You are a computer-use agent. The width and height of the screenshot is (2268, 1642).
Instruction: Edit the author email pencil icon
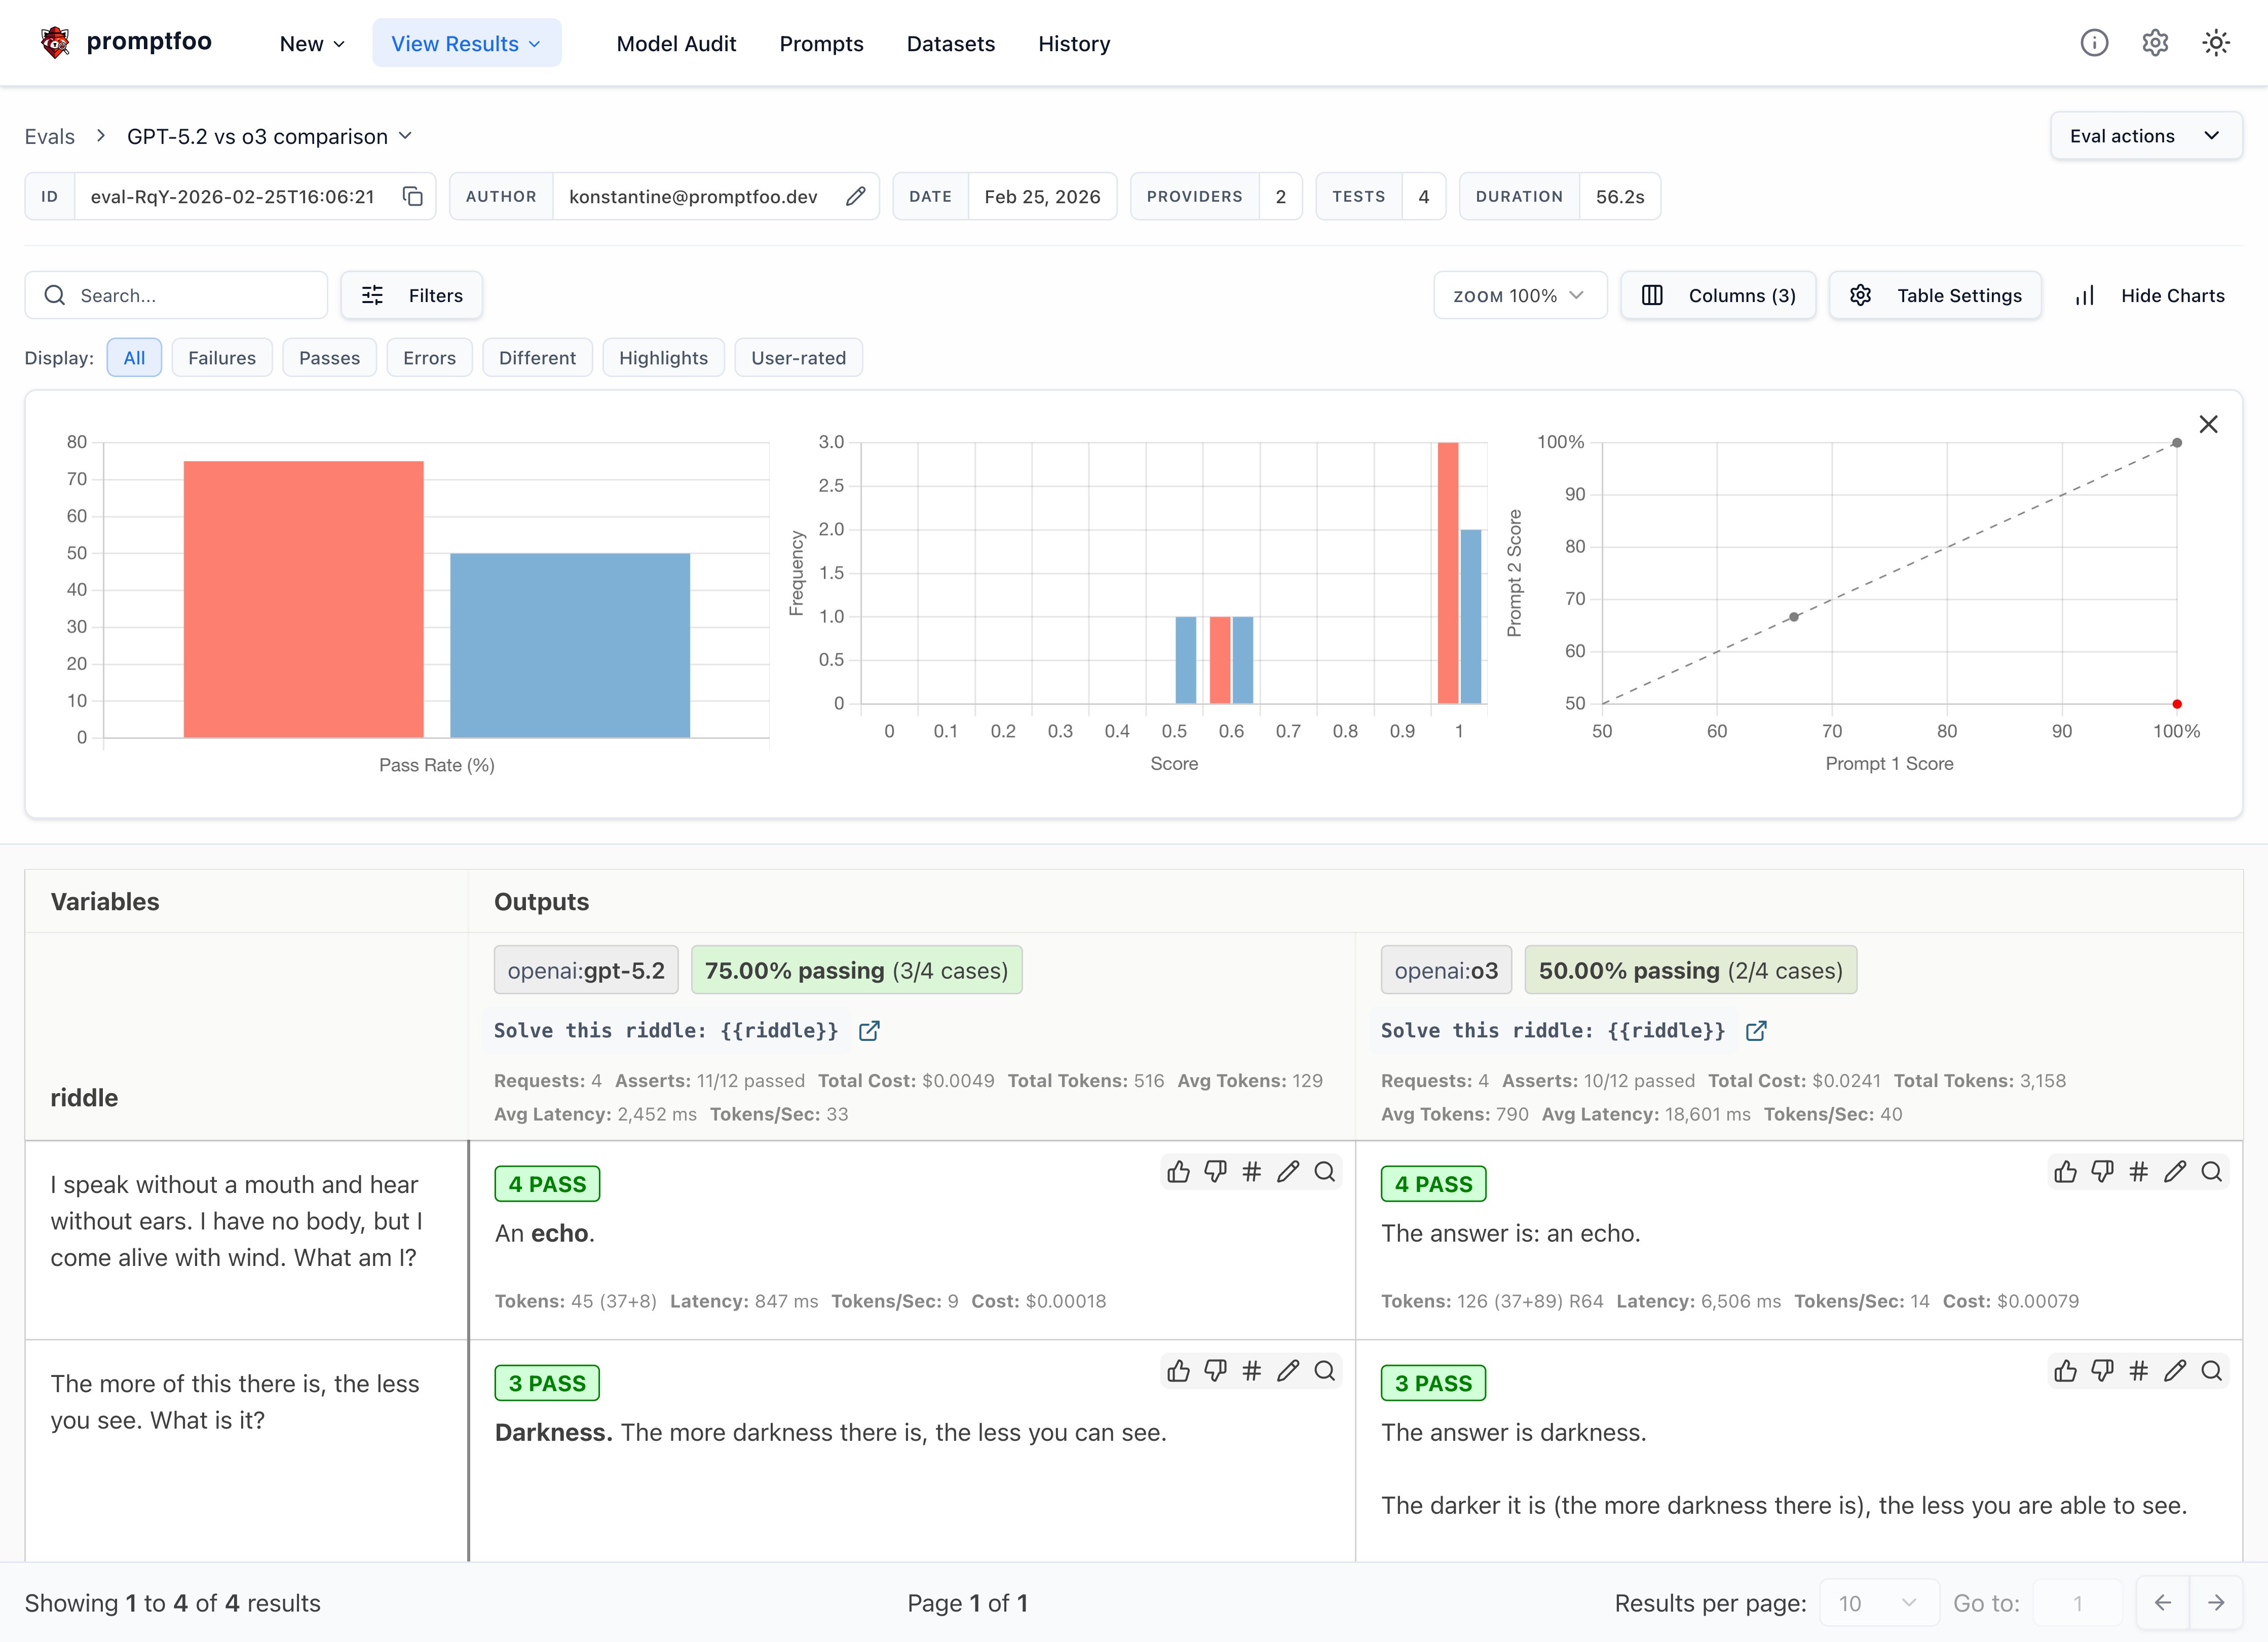(x=855, y=196)
